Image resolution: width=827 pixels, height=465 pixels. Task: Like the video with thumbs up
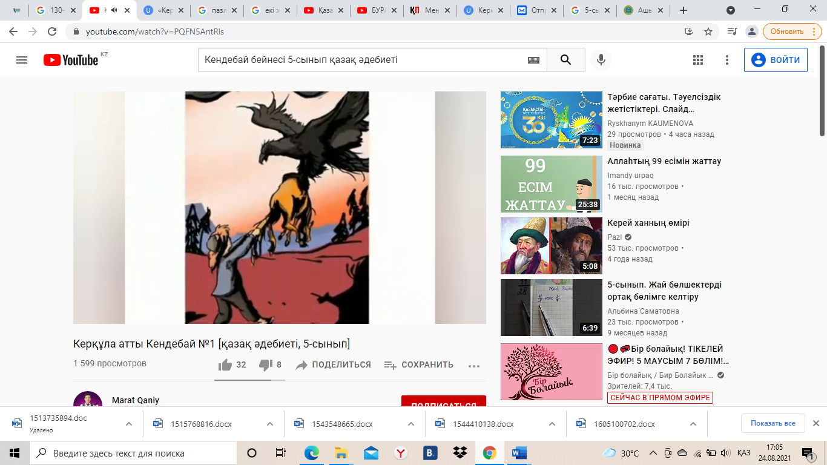pos(225,364)
